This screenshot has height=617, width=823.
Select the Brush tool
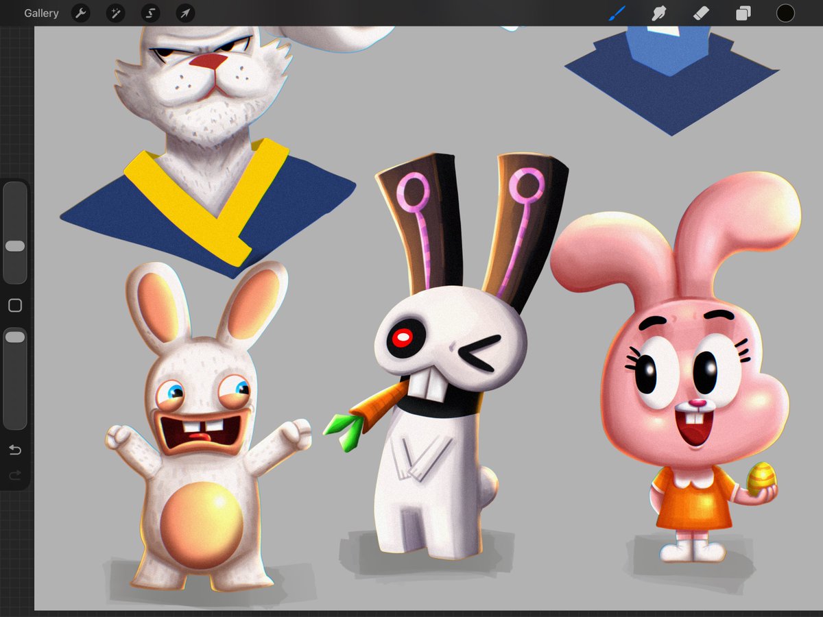pyautogui.click(x=617, y=13)
